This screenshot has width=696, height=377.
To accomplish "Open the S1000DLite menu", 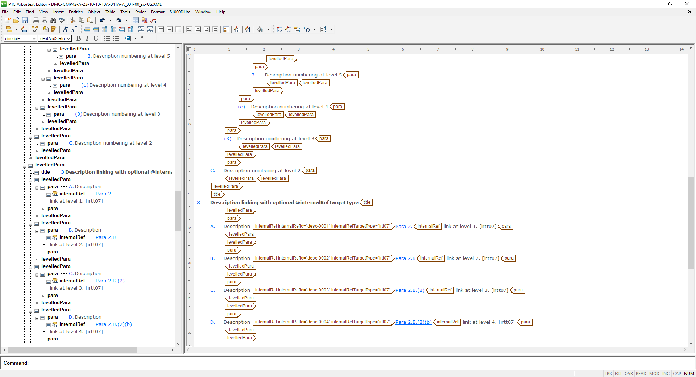I will (180, 12).
